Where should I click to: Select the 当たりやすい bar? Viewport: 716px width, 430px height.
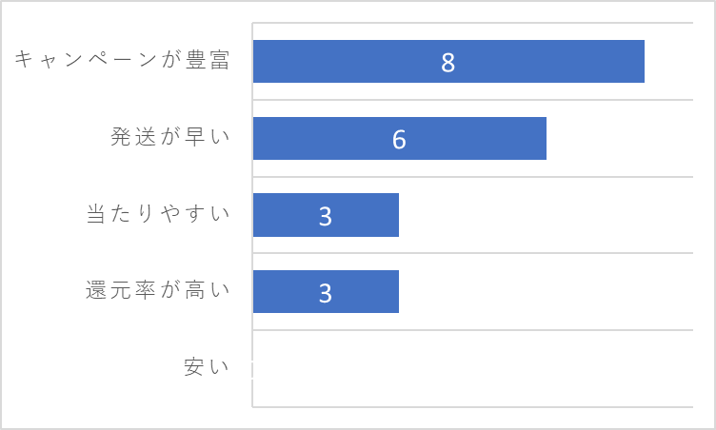point(326,215)
